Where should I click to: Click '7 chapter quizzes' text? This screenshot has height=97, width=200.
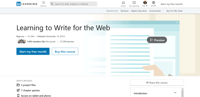point(30,90)
